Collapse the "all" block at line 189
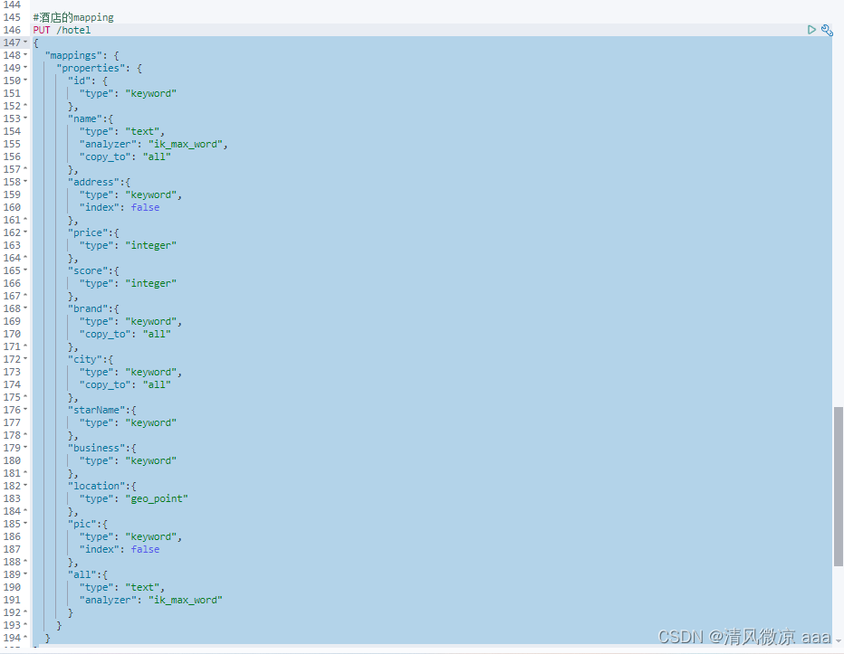The height and width of the screenshot is (654, 844). 25,573
